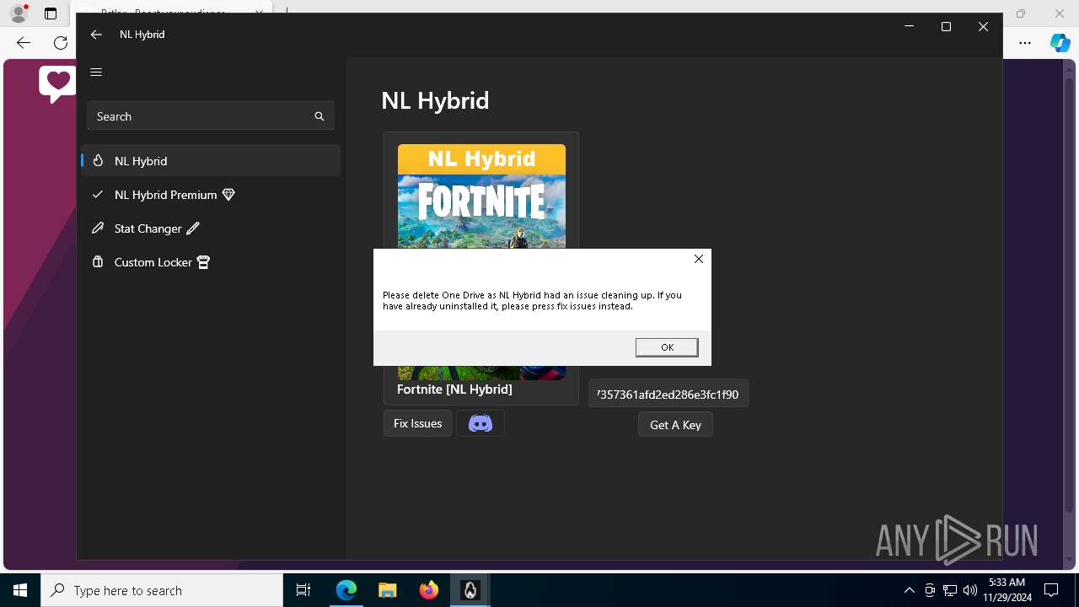Click the search magnifier icon
This screenshot has height=607, width=1079.
pos(319,116)
